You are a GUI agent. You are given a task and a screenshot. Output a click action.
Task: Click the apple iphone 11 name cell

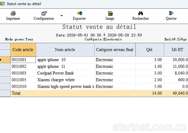pyautogui.click(x=65, y=66)
